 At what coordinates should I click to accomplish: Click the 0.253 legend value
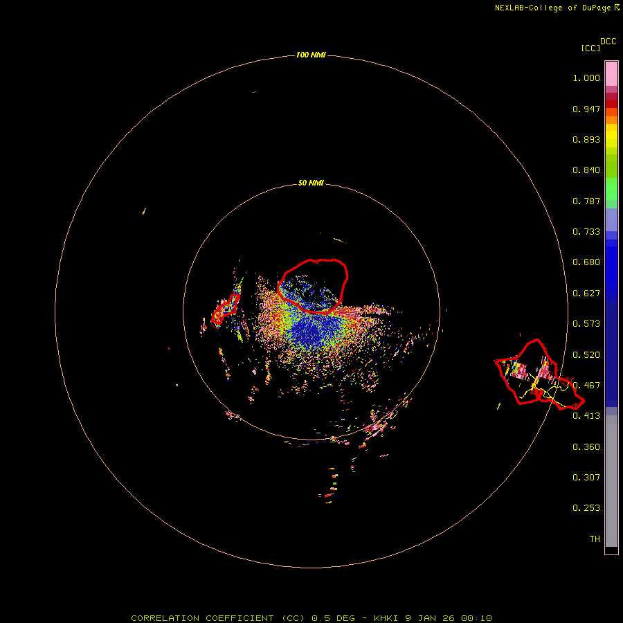586,508
